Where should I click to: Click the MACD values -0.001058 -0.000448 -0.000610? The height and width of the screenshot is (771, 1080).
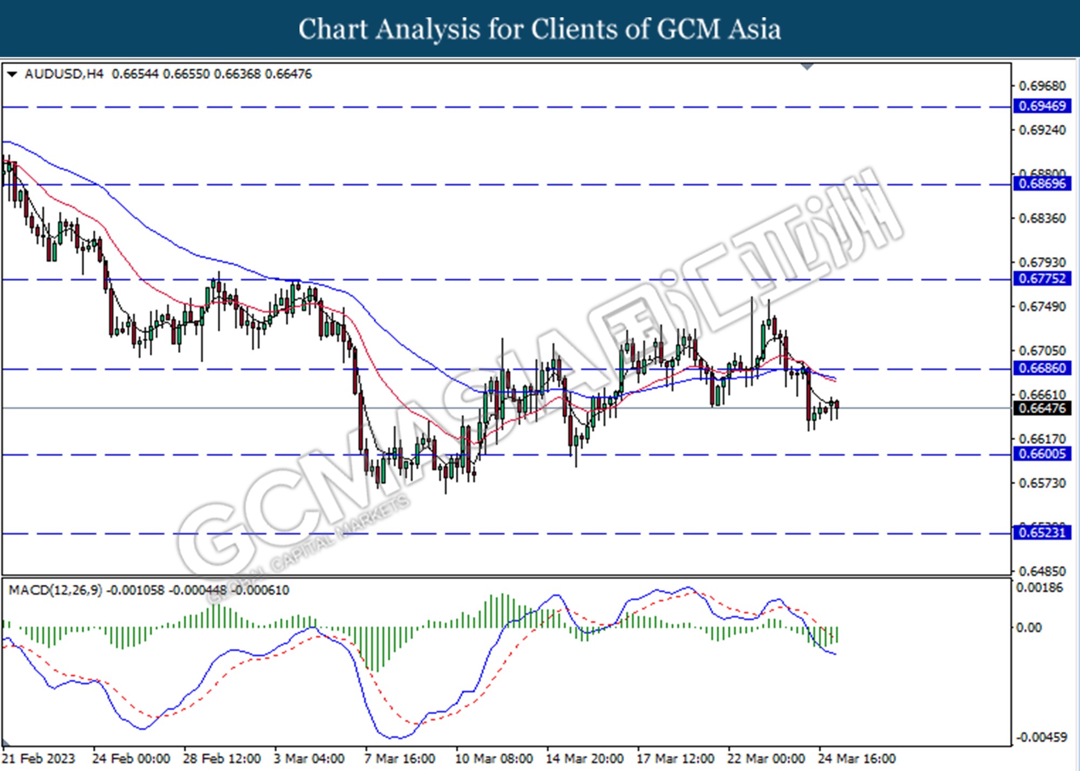198,590
